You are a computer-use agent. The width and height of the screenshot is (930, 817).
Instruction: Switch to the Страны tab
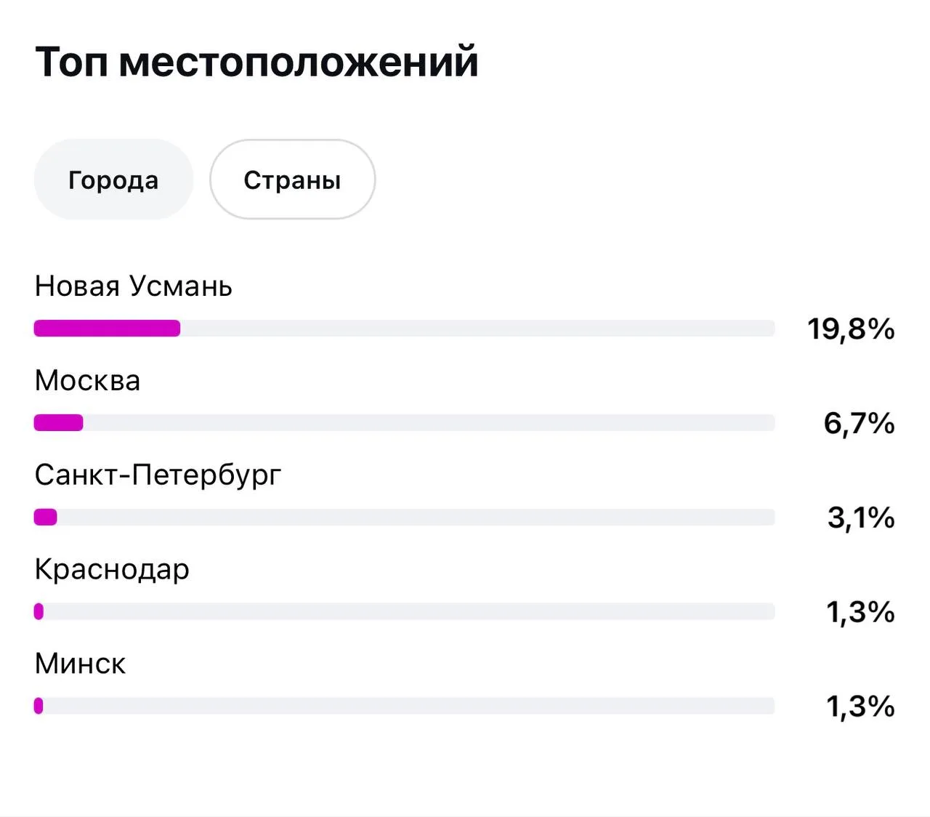292,180
